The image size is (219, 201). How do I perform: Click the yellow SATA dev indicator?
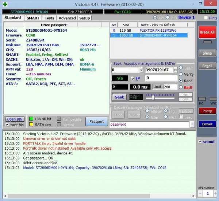pos(31,125)
